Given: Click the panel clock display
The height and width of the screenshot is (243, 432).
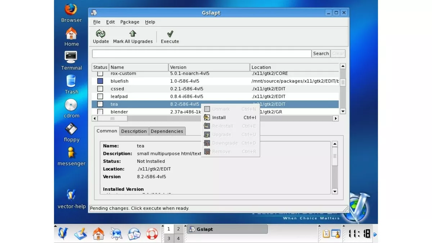Looking at the screenshot, I should pos(359,234).
